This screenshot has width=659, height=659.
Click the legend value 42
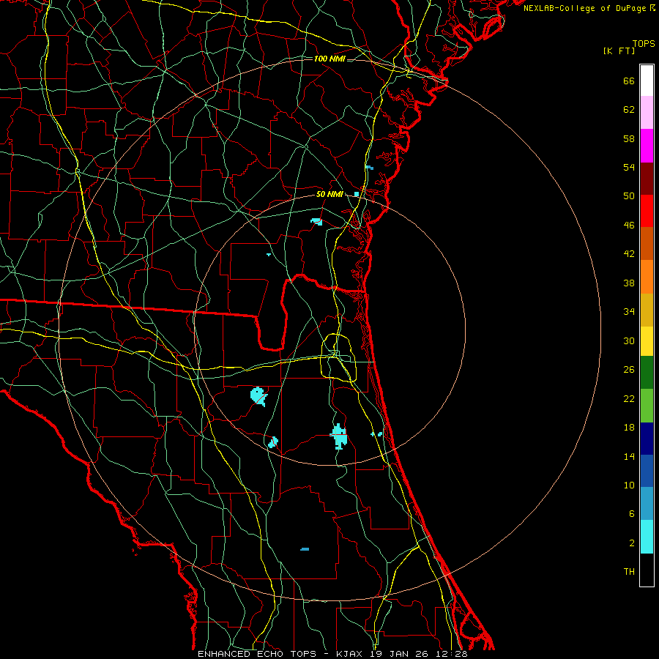click(629, 254)
